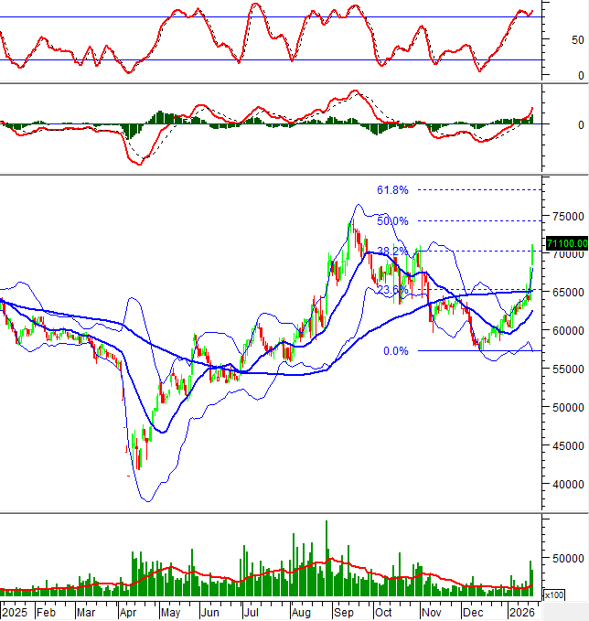Select the 50.0% Fibonacci level label
589x621 pixels.
392,221
